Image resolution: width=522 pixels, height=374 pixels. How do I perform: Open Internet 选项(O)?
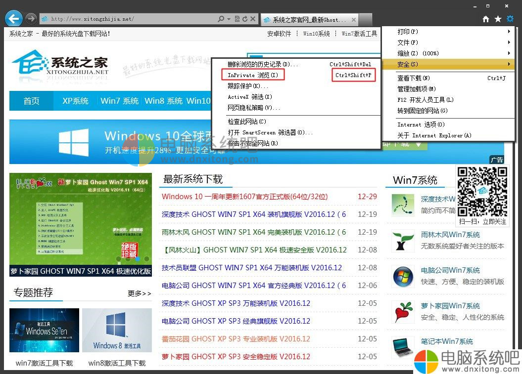coord(449,125)
